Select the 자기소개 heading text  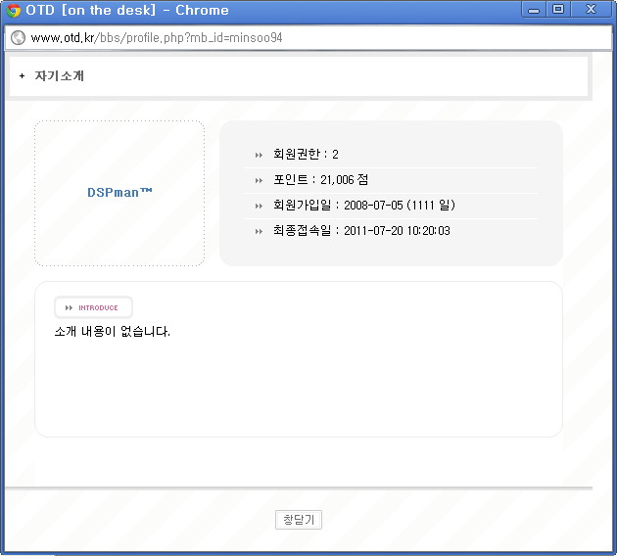tap(60, 75)
